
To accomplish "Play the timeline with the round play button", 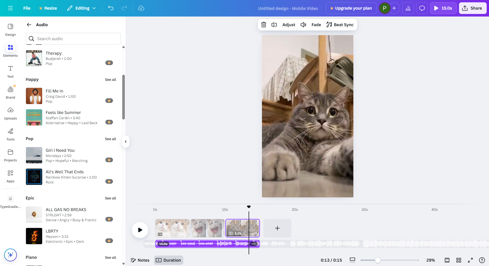I will click(140, 230).
